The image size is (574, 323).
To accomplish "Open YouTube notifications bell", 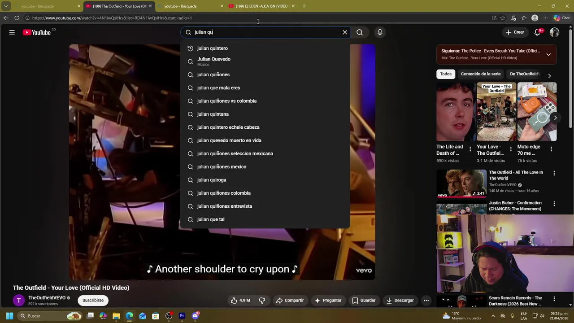I will coord(537,32).
